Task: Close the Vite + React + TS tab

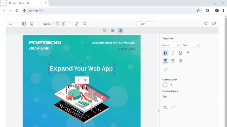Action: pos(46,3)
